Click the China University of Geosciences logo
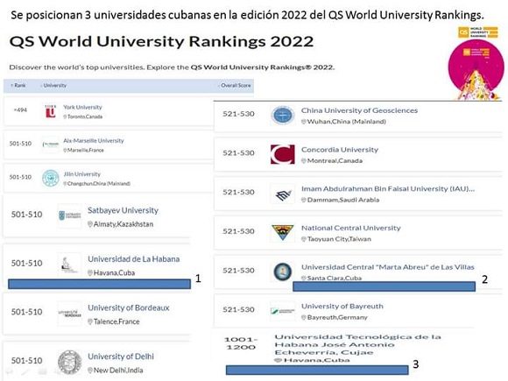The width and height of the screenshot is (508, 381). pos(283,115)
